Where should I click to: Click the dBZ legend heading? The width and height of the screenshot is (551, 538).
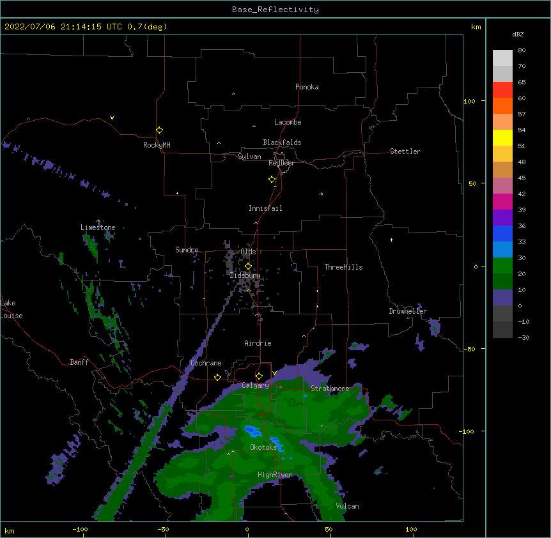pyautogui.click(x=518, y=34)
